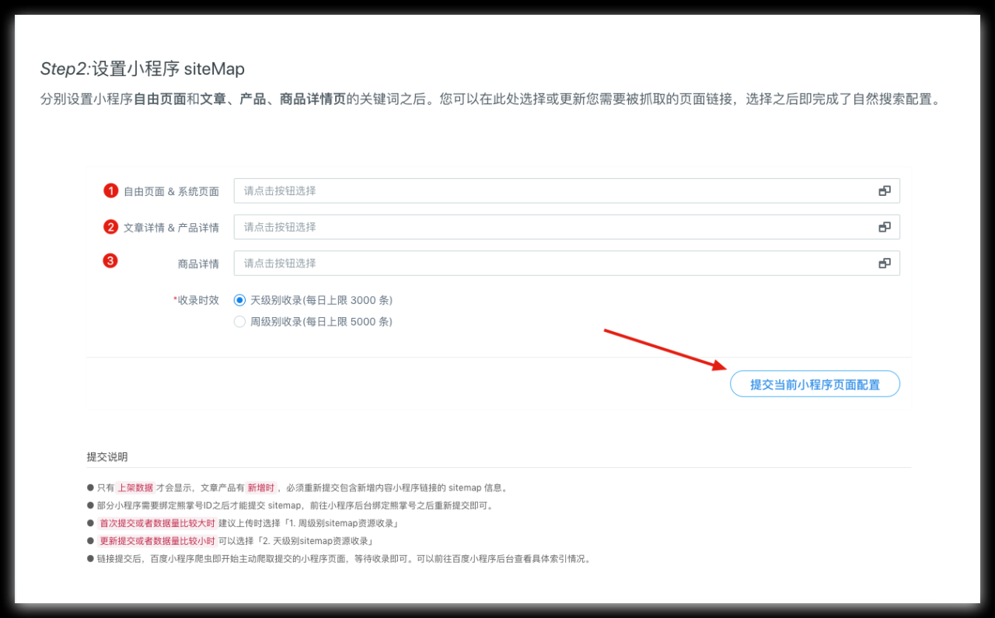Open page picker icon for 自由页面 & 系统页面

[x=884, y=191]
